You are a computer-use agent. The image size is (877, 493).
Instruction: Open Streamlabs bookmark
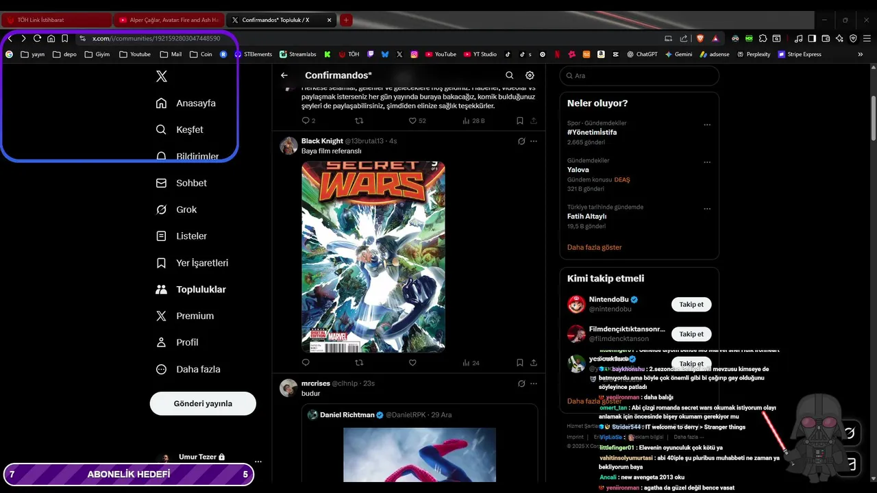[299, 54]
